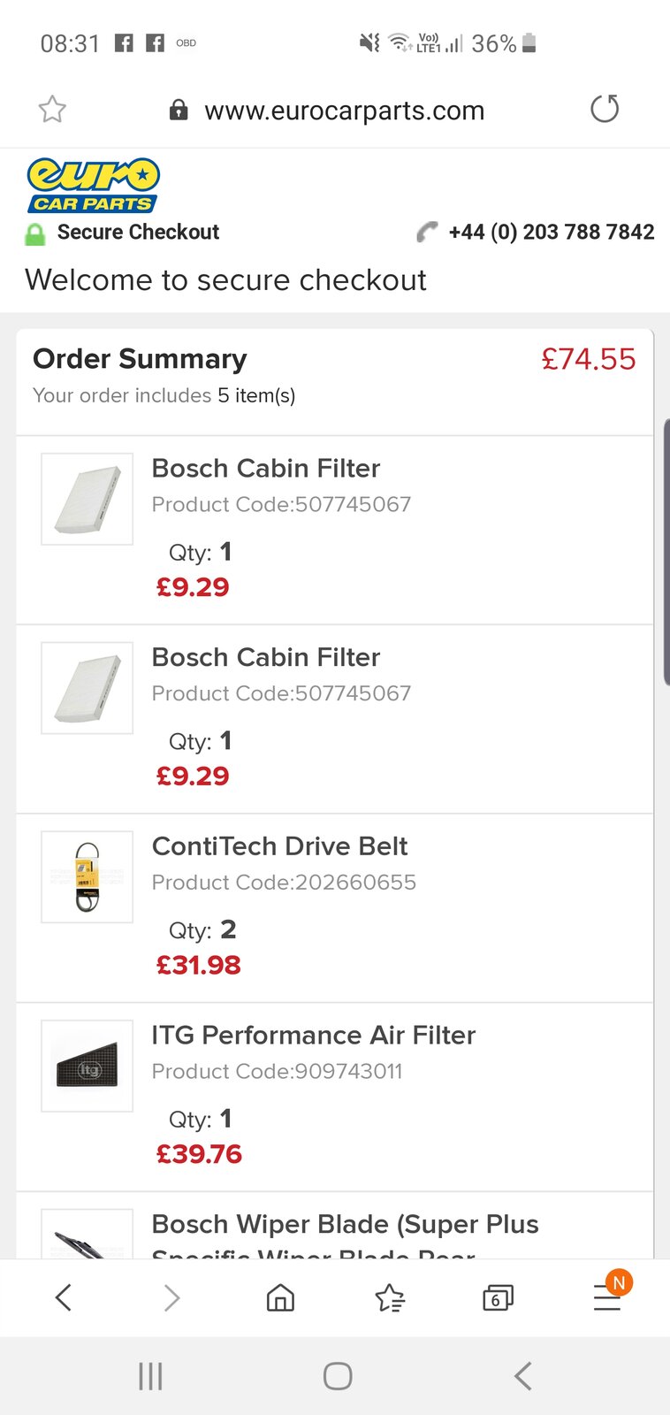Tap the ITG air filter thumbnail
Screen dimensions: 670x1415
pos(87,1066)
